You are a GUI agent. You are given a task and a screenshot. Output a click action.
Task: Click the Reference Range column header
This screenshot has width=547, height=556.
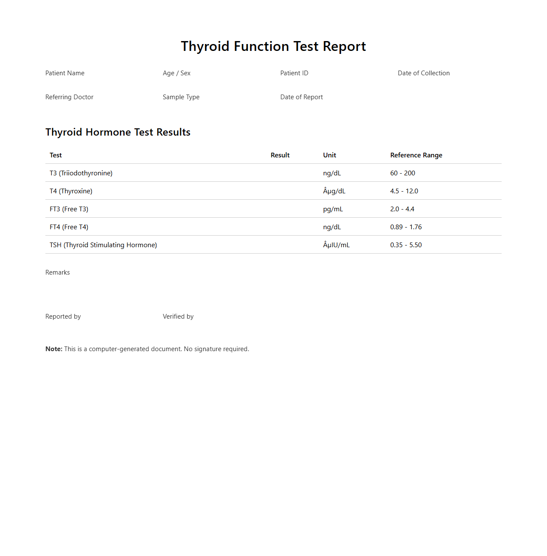[x=416, y=155]
